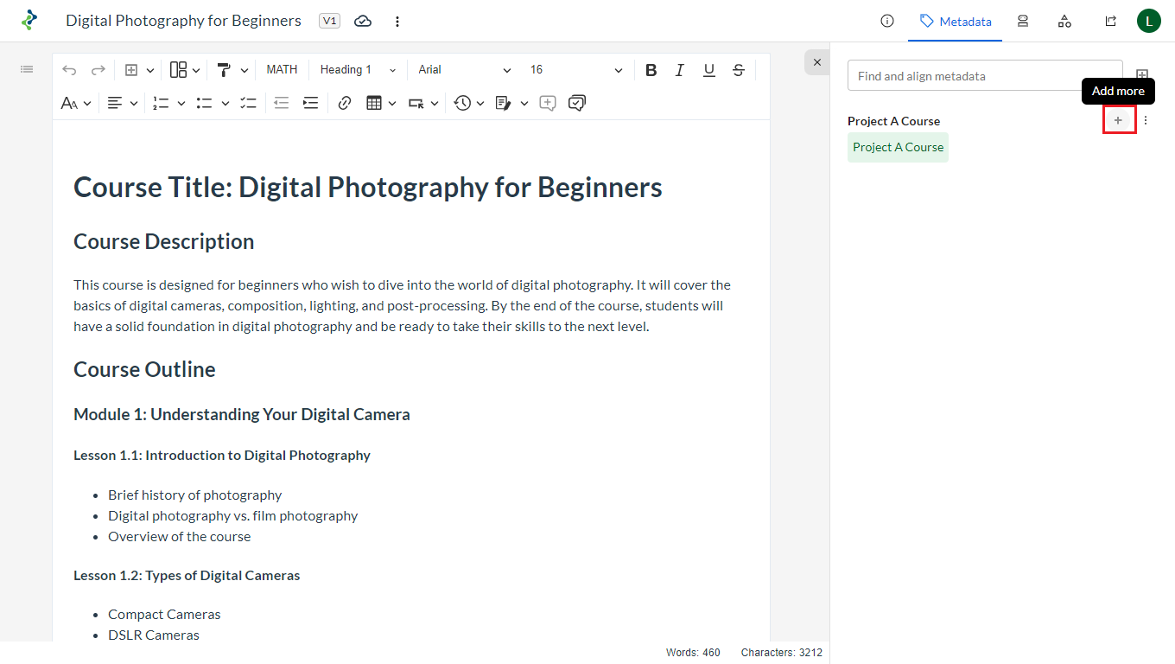Click the Add more plus button
Image resolution: width=1175 pixels, height=664 pixels.
(x=1118, y=121)
